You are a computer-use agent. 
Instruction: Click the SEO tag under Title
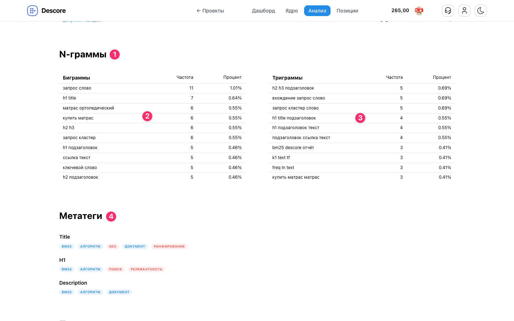point(112,246)
